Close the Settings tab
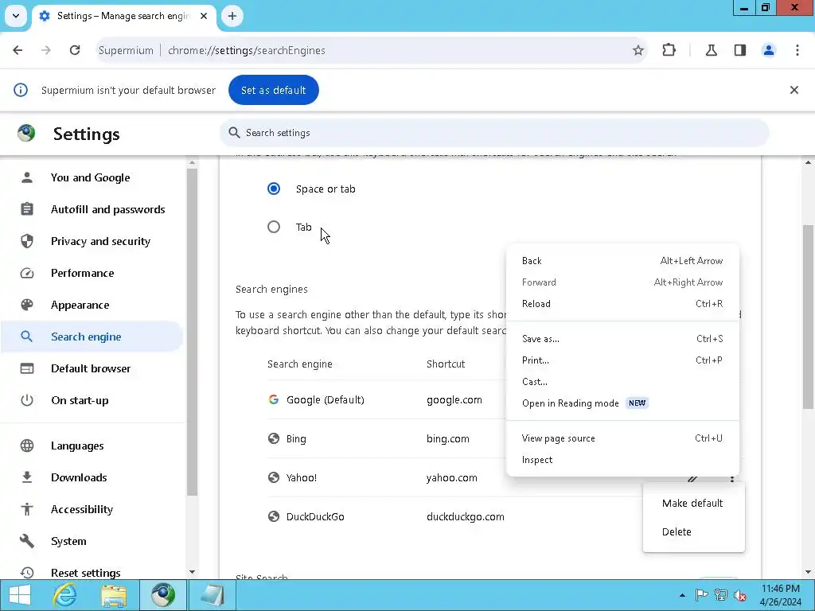This screenshot has width=815, height=611. tap(204, 16)
